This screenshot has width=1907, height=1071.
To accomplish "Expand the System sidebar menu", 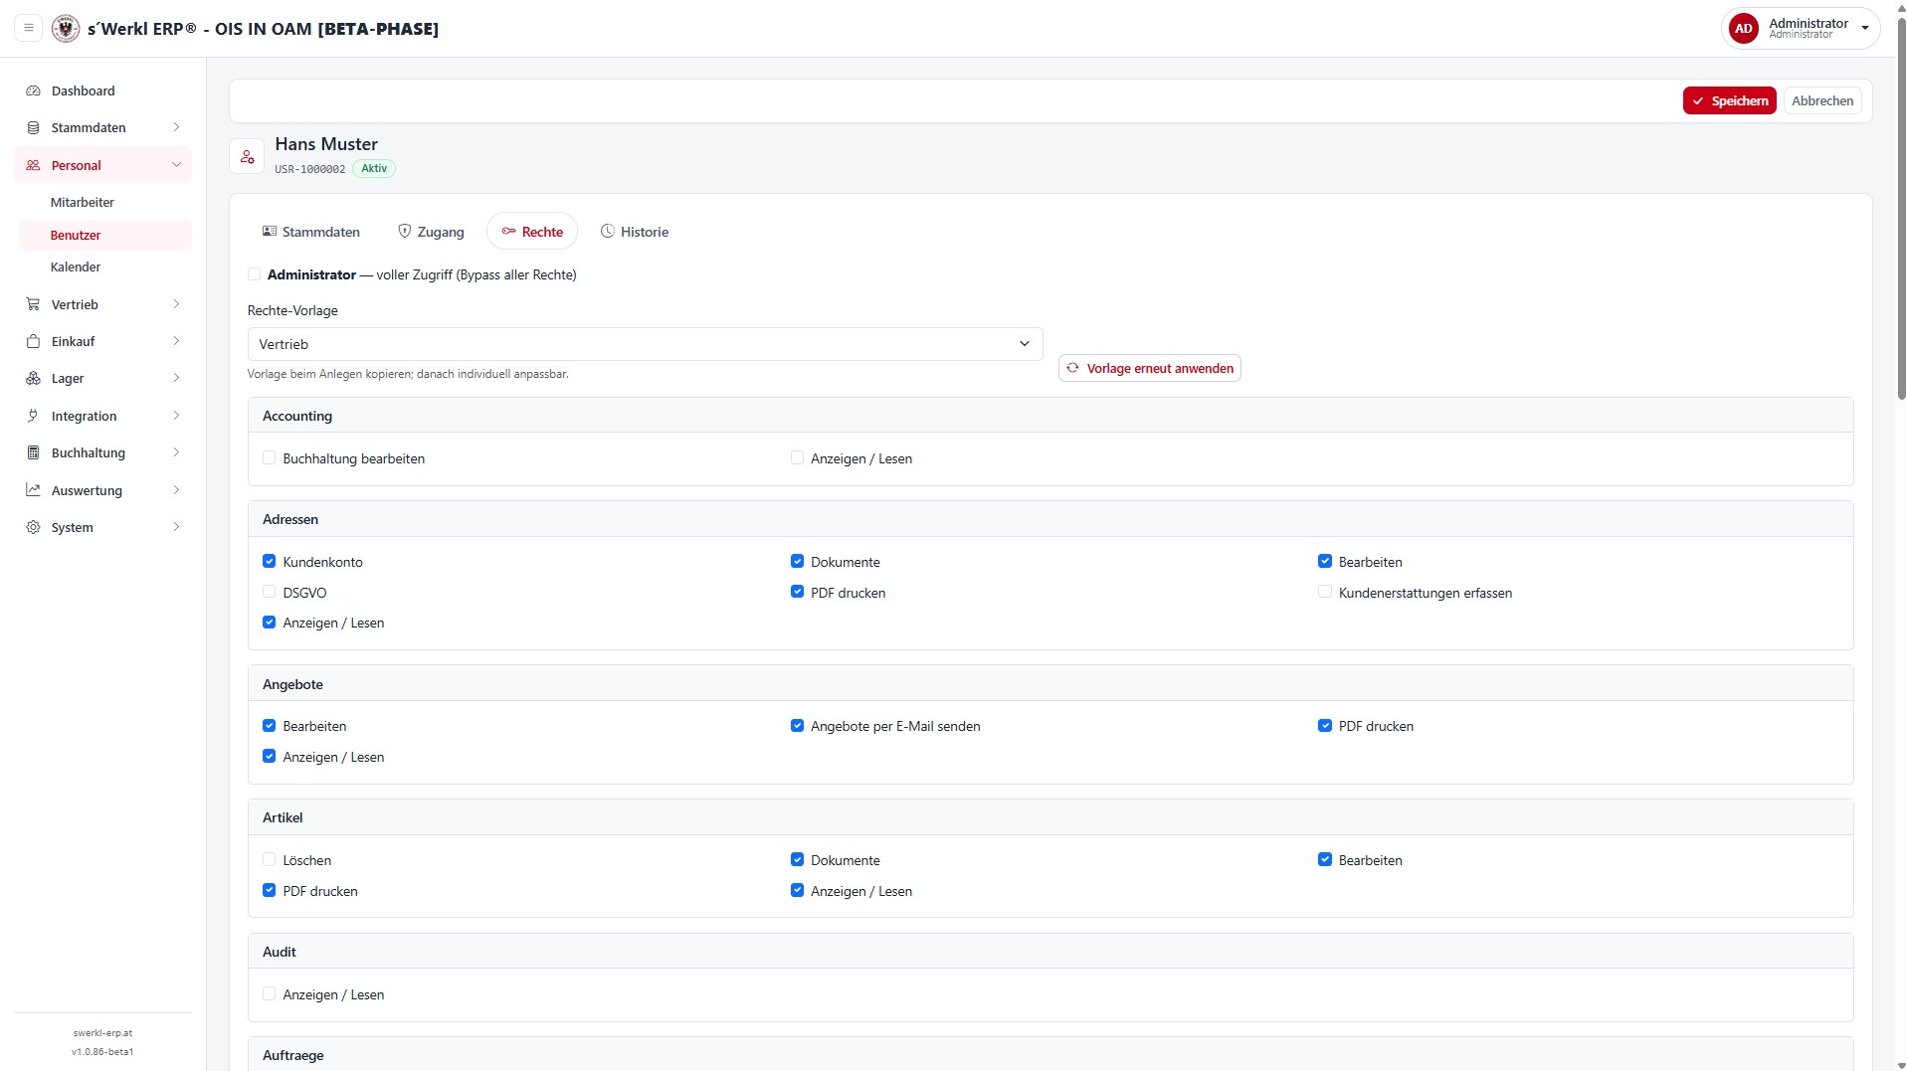I will click(103, 527).
